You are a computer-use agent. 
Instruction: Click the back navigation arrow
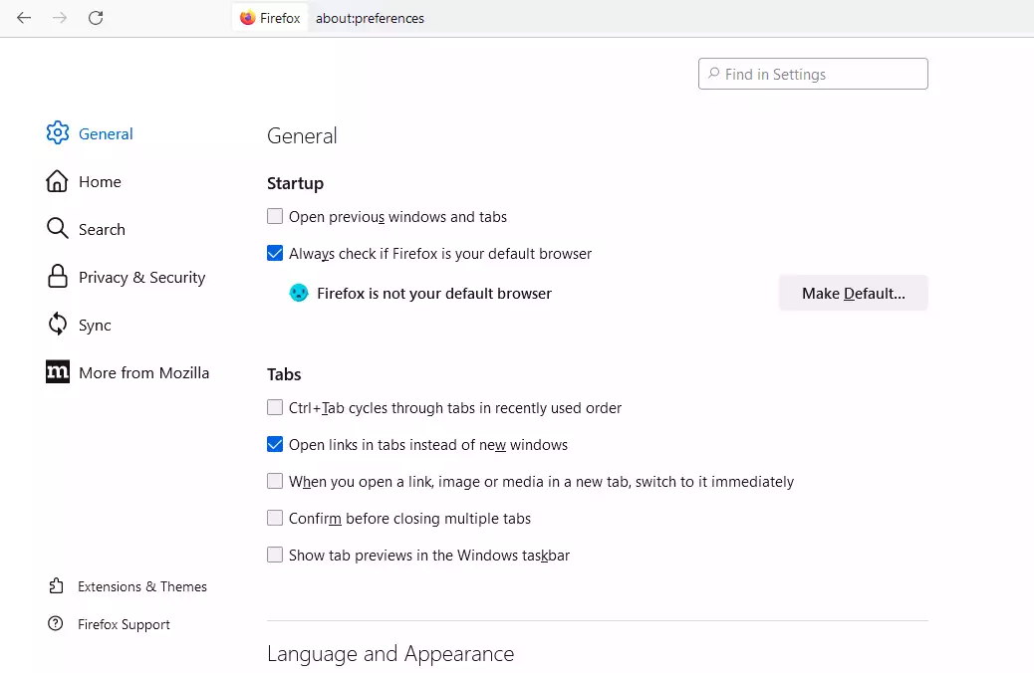click(x=24, y=18)
